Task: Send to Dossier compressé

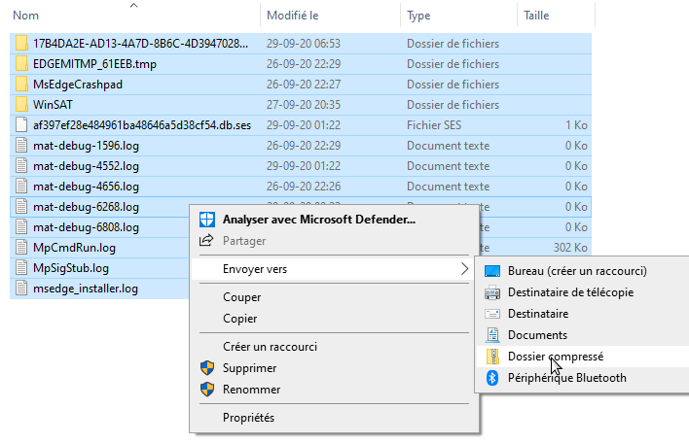Action: pos(583,357)
